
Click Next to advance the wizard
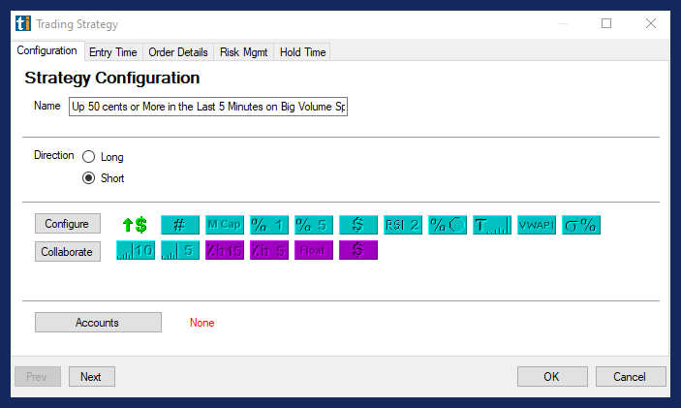click(x=91, y=377)
